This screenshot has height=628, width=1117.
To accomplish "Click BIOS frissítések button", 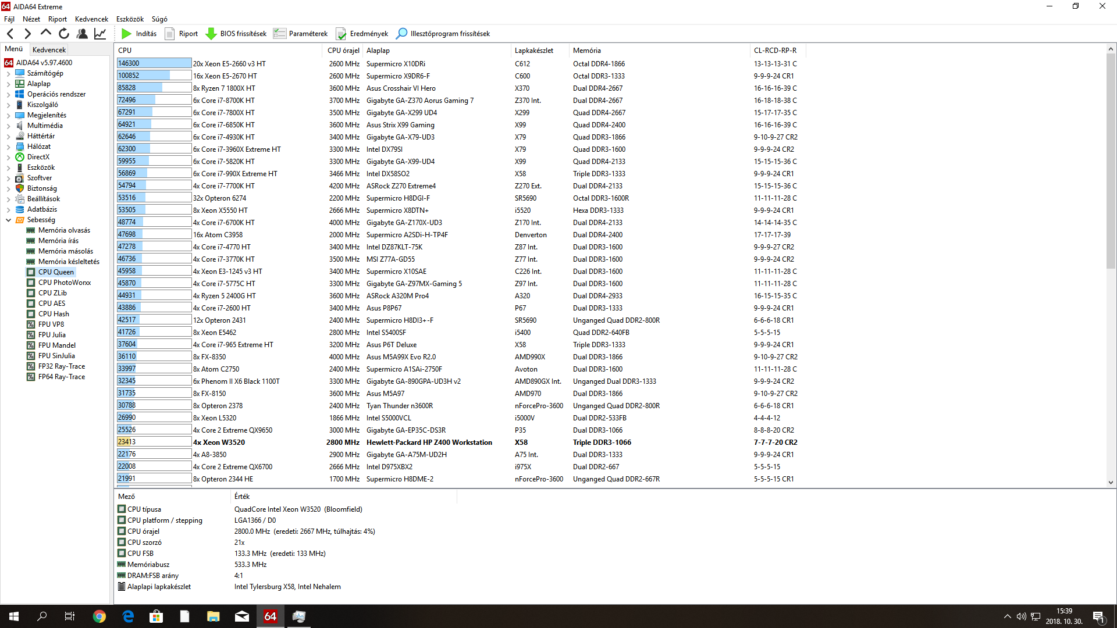I will point(236,34).
